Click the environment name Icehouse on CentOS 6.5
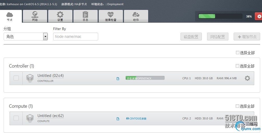 coord(32,4)
